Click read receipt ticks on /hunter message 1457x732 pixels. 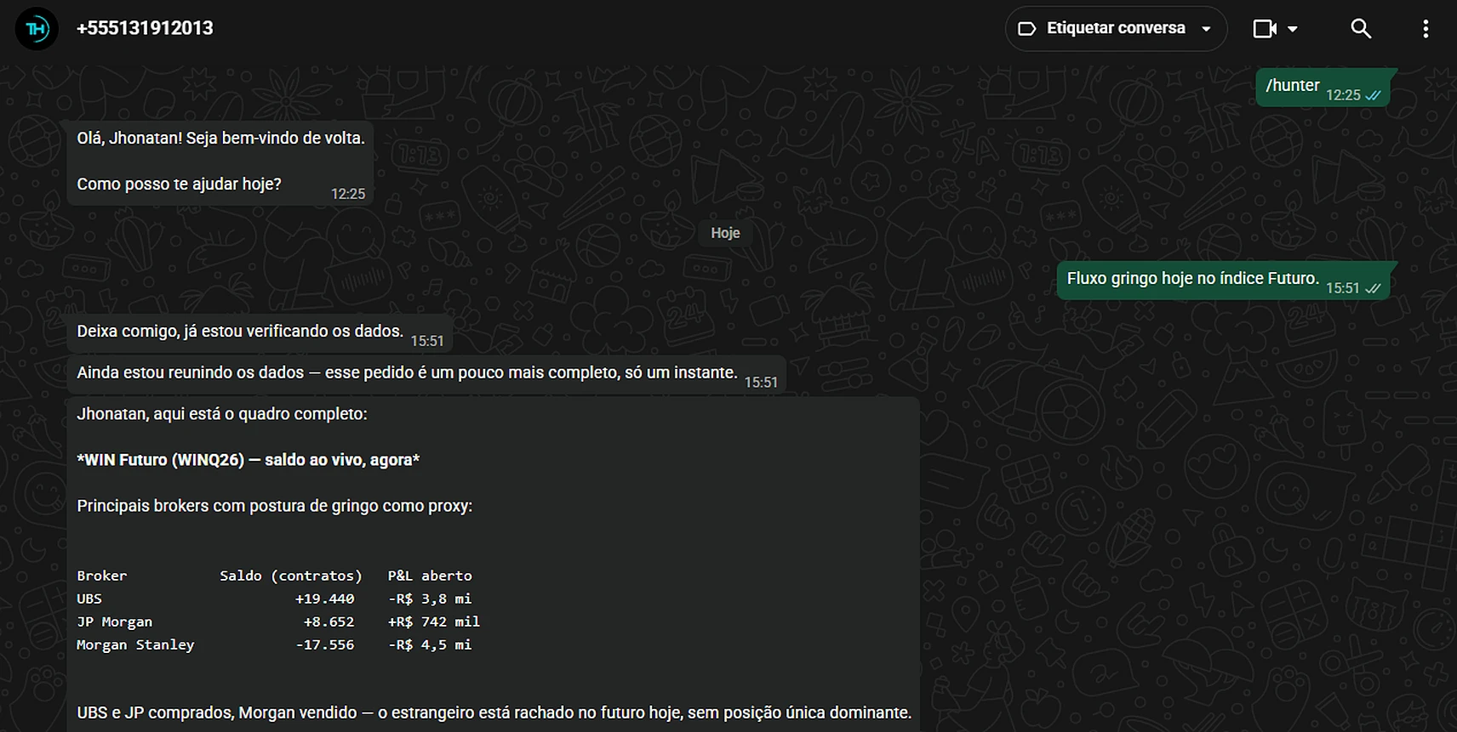point(1373,96)
